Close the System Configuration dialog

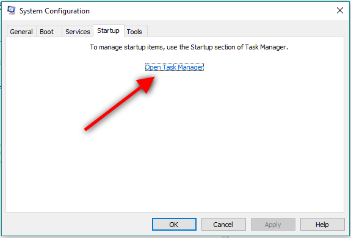(x=340, y=10)
